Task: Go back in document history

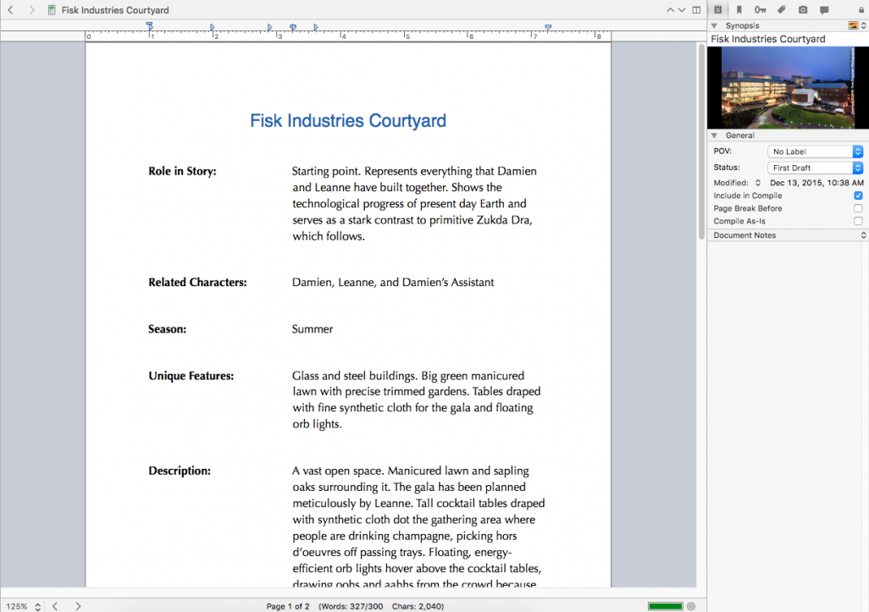Action: [10, 10]
